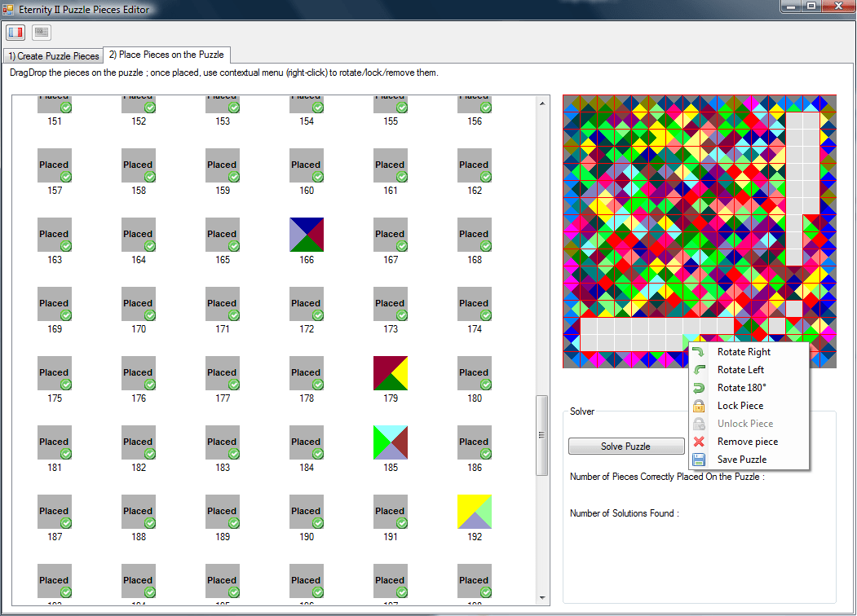Click 'Number of Solutions Found' label
Screen dimensions: 857x616
point(624,513)
